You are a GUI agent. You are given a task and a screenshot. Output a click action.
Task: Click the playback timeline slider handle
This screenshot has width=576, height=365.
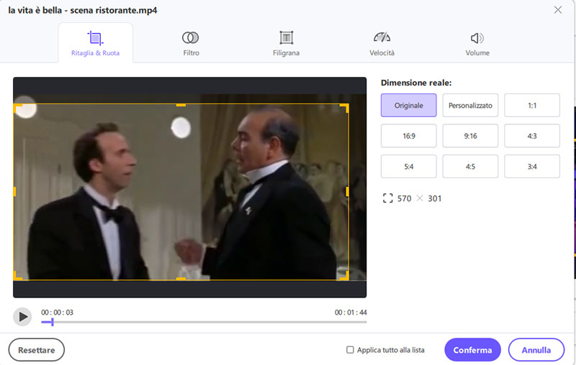(x=52, y=322)
